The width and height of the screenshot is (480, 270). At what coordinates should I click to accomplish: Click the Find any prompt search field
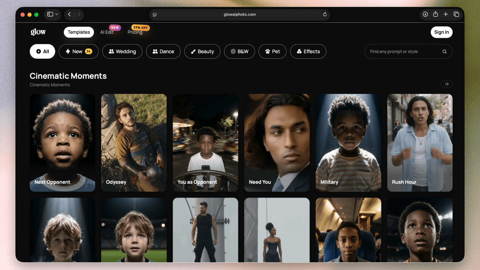click(x=408, y=51)
